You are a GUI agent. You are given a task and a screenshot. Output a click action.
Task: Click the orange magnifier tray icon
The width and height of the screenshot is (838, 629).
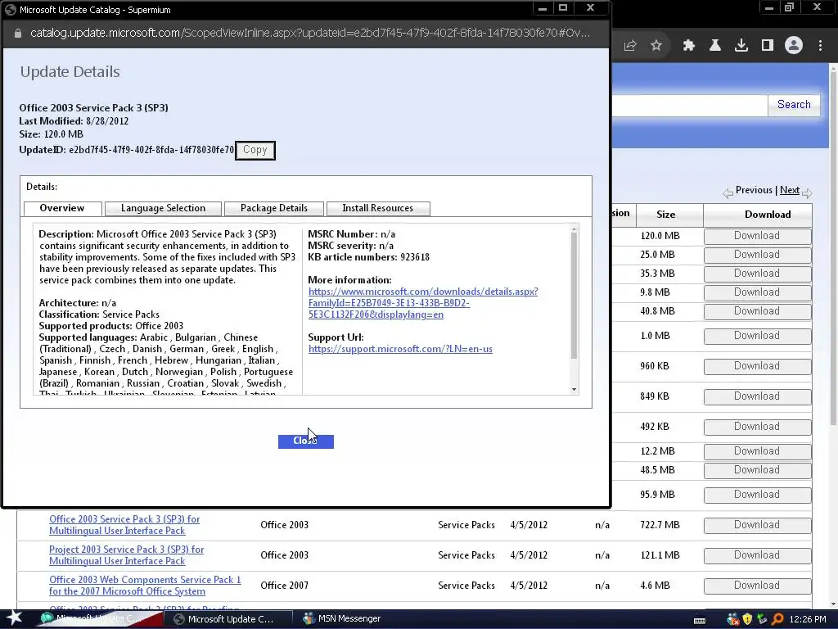tap(777, 619)
